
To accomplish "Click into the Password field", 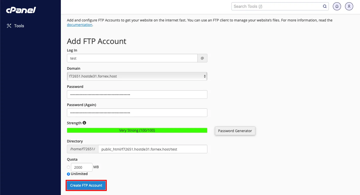I will point(137,94).
